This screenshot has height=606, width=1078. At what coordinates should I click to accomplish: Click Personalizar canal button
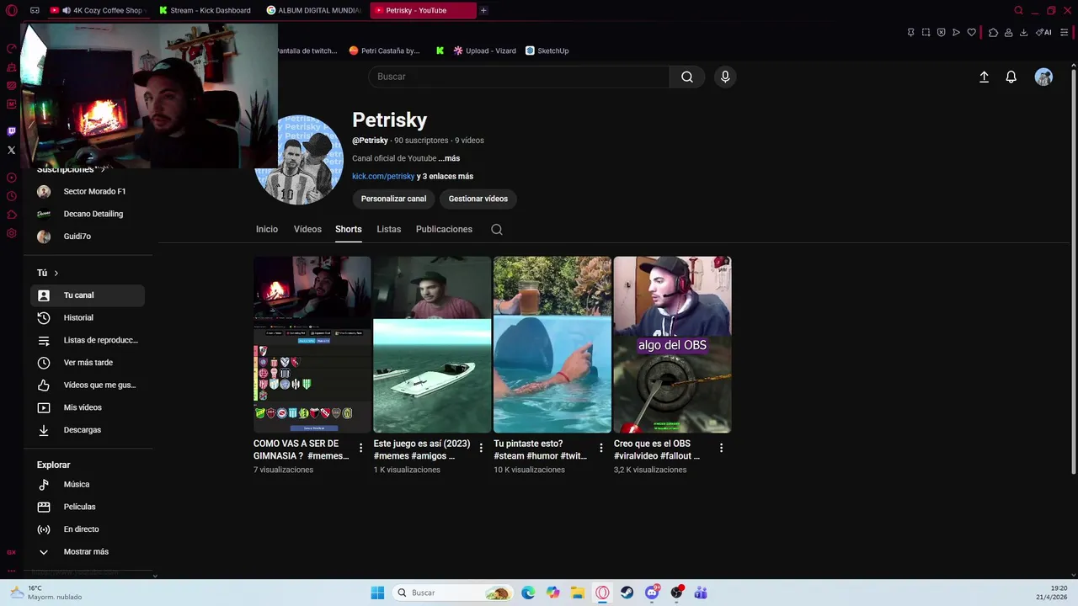[x=393, y=199]
